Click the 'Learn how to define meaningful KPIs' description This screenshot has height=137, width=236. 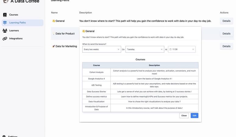click(x=154, y=97)
